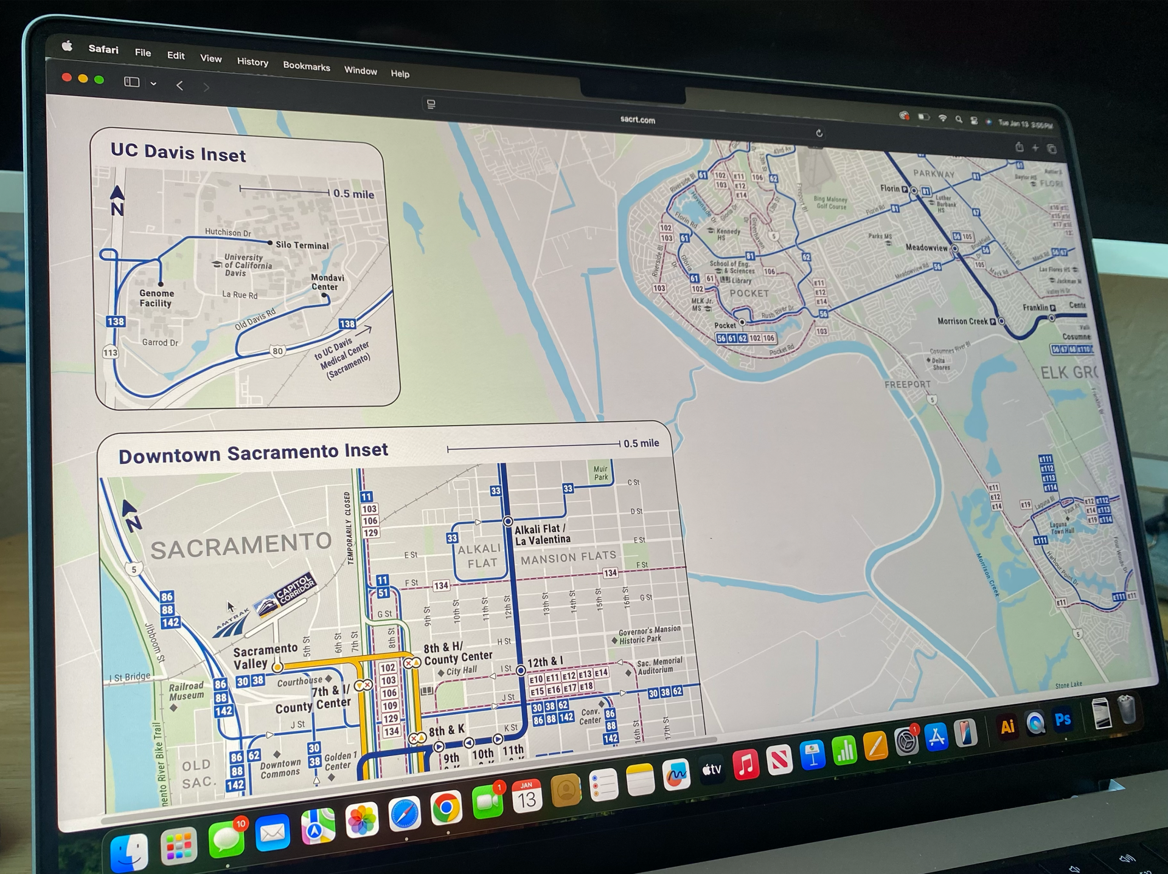Toggle the Safari sidebar button
The width and height of the screenshot is (1168, 874).
pos(131,82)
